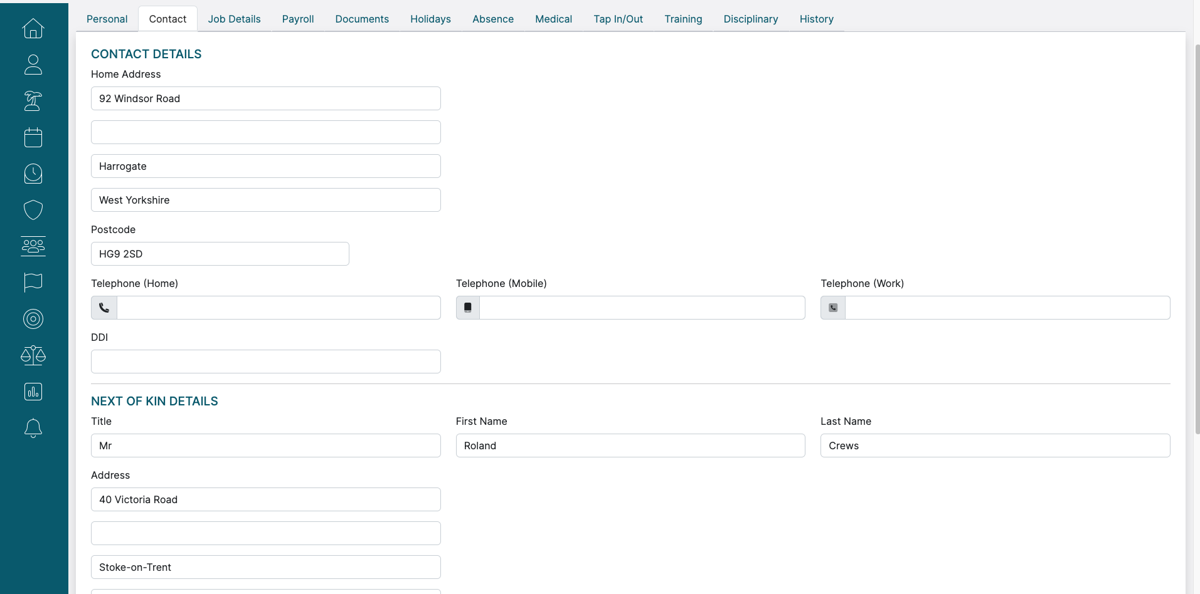
Task: Click the flag icon in sidebar
Action: point(33,283)
